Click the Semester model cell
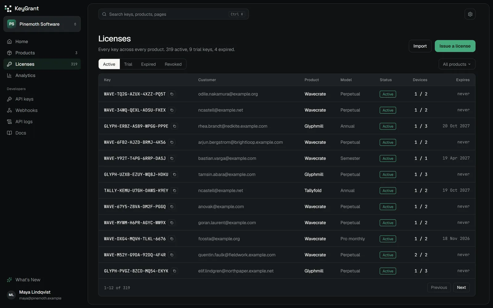The width and height of the screenshot is (493, 308). click(350, 158)
